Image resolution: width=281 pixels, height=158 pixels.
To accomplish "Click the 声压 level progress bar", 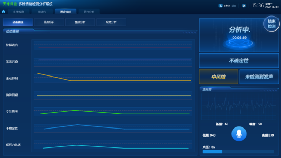I will point(238,152).
